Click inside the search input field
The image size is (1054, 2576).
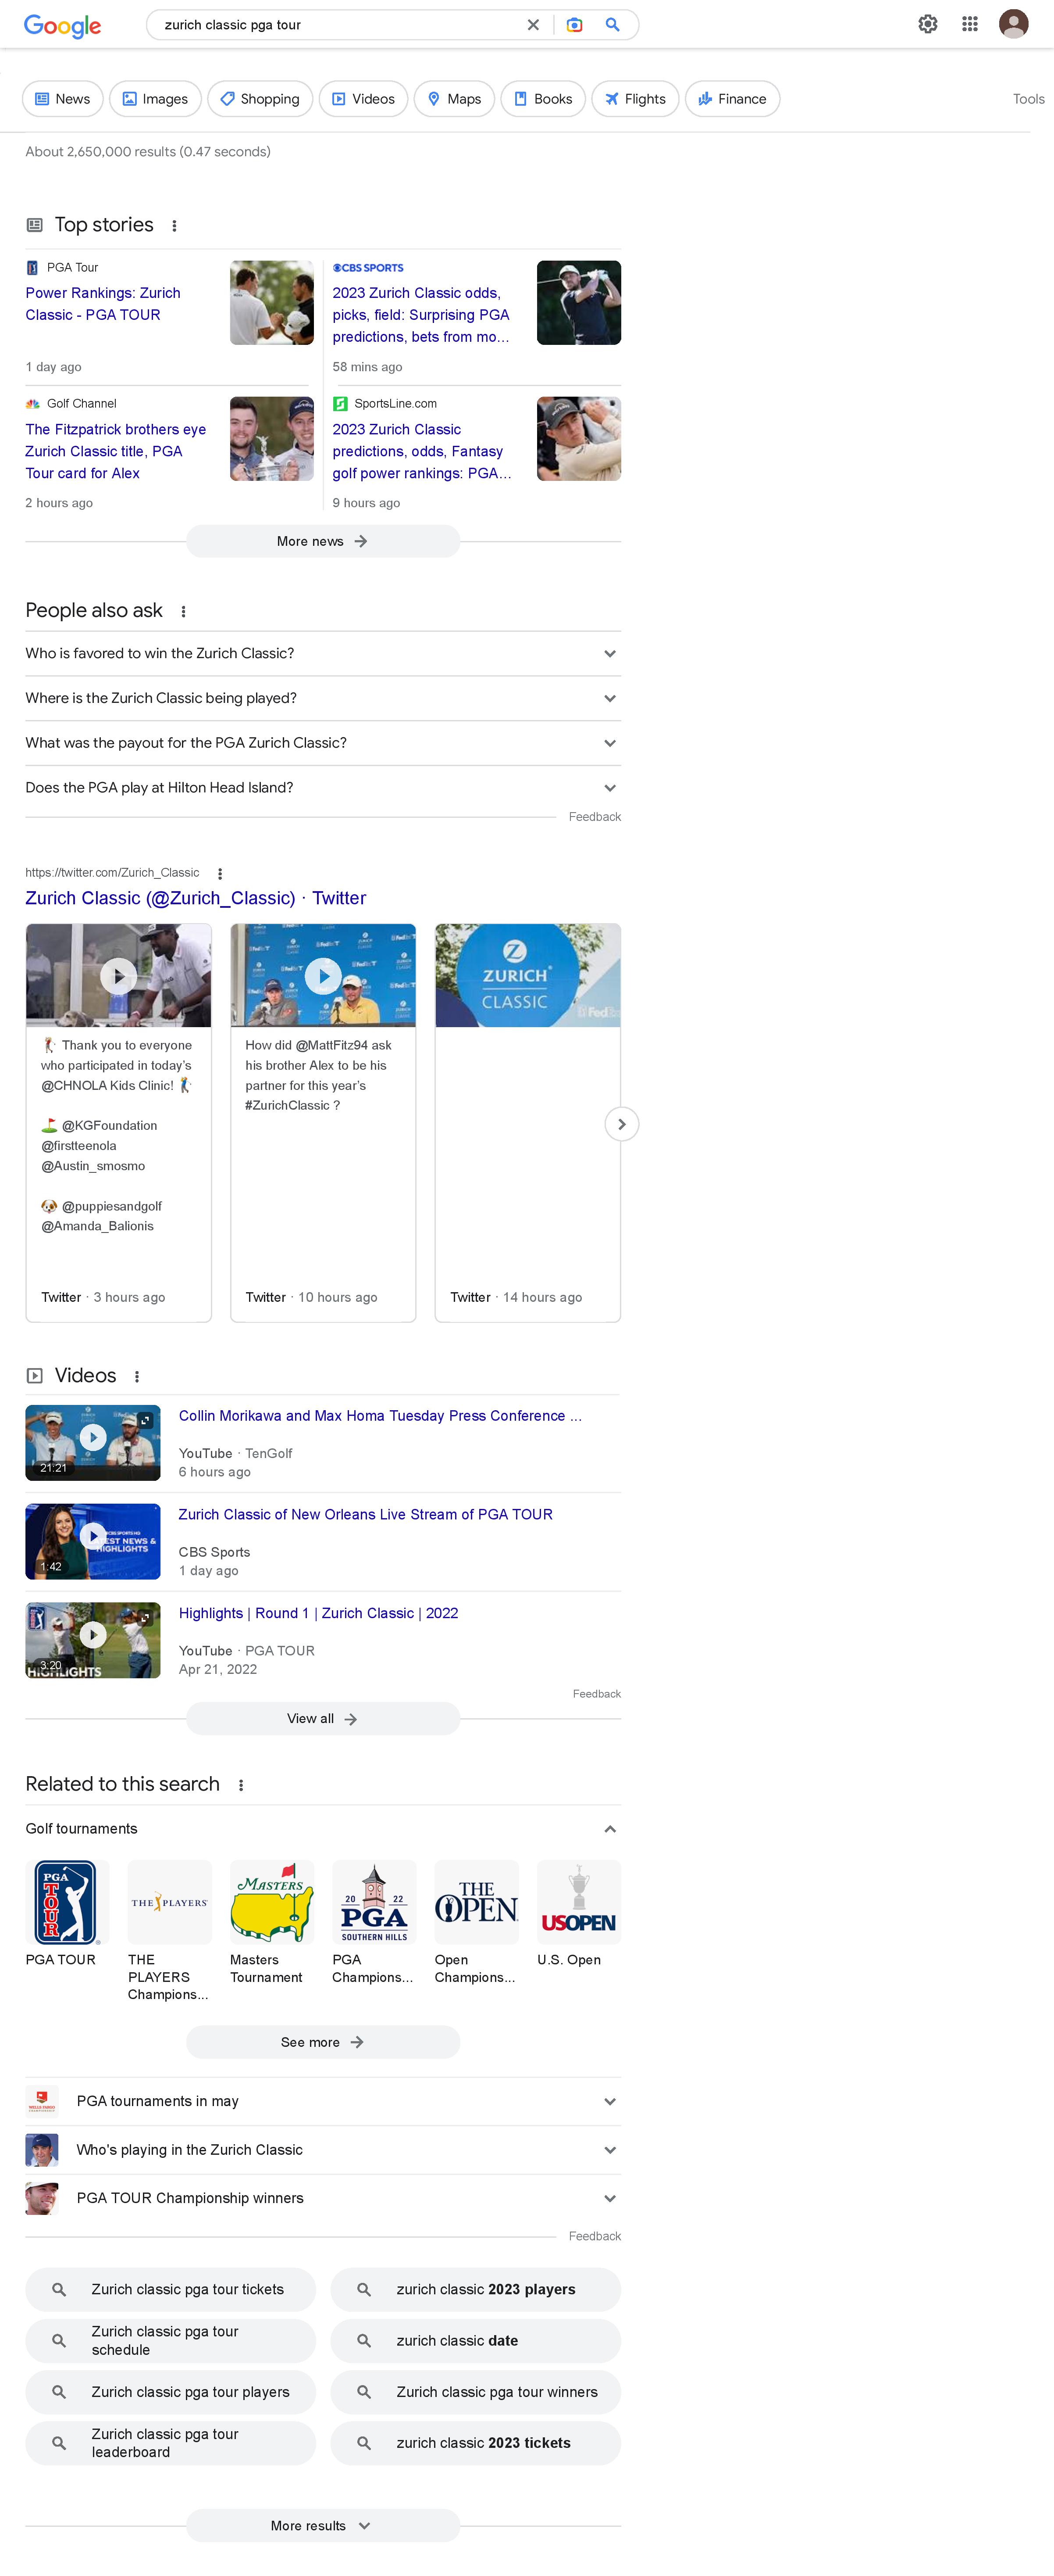340,25
